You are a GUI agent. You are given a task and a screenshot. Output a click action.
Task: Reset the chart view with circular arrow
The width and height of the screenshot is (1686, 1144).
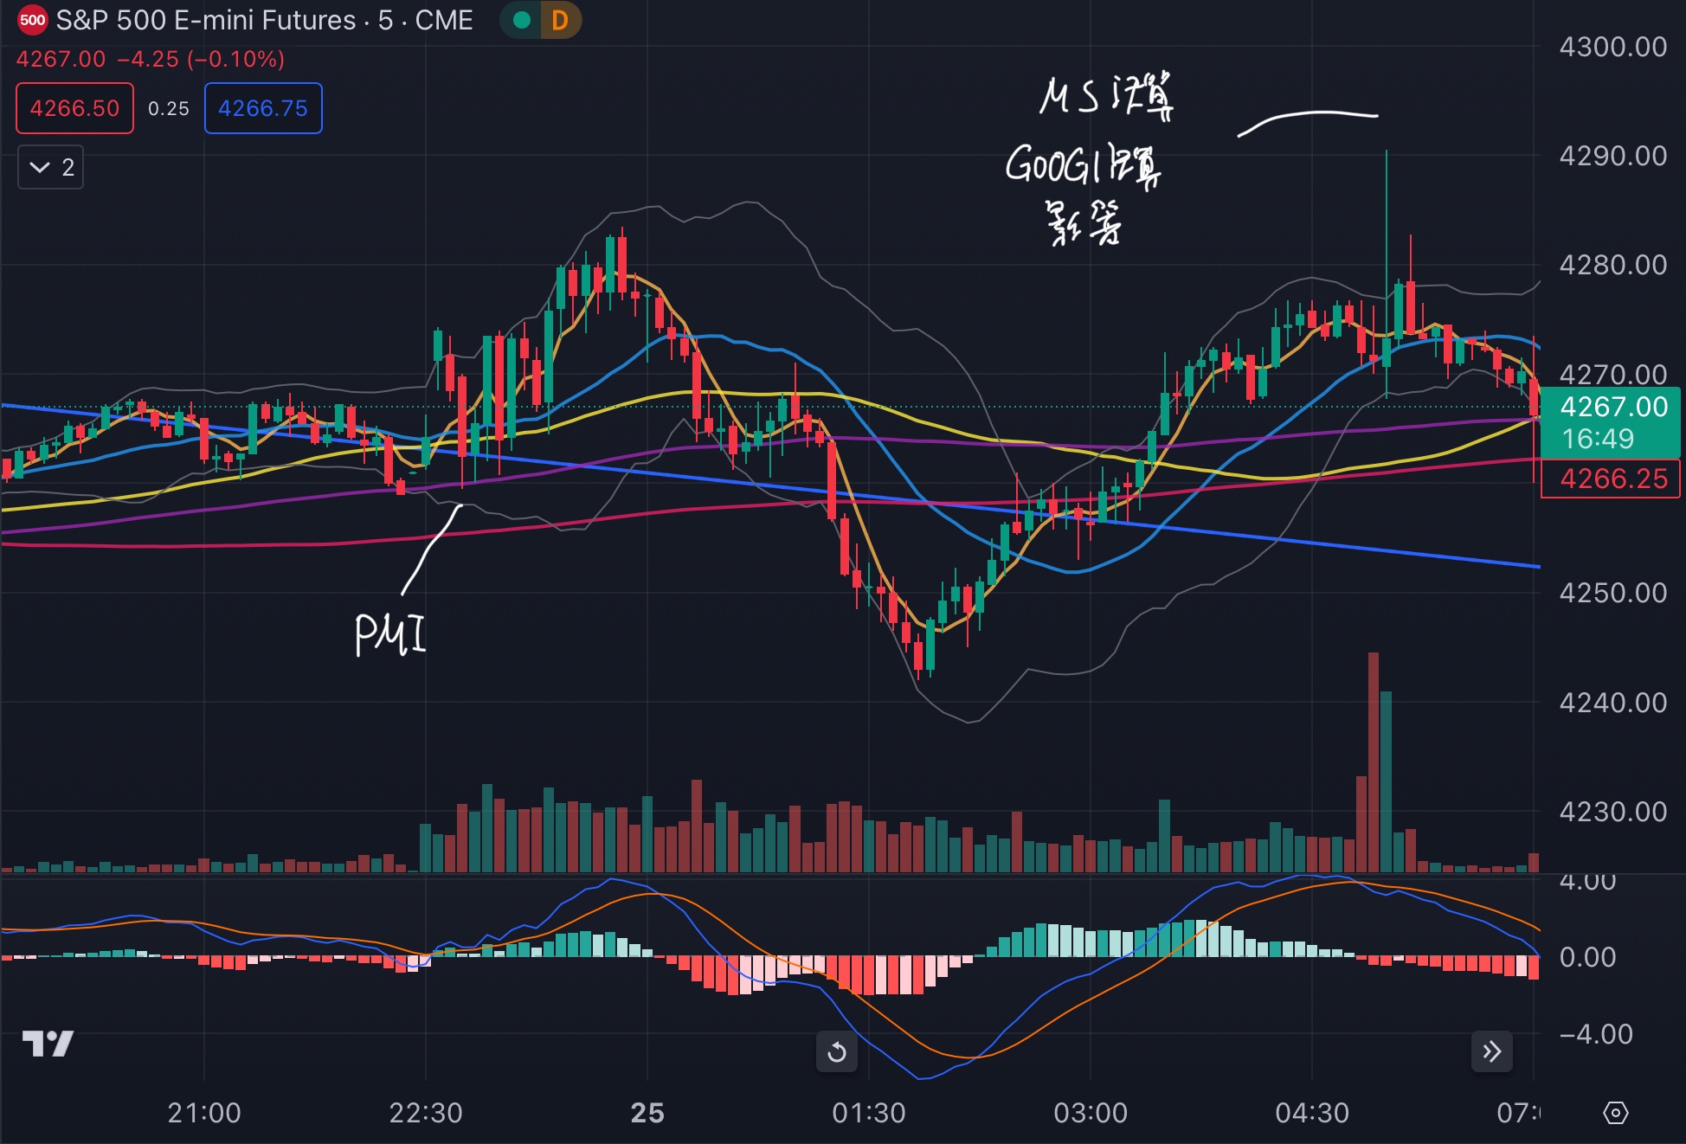(836, 1051)
